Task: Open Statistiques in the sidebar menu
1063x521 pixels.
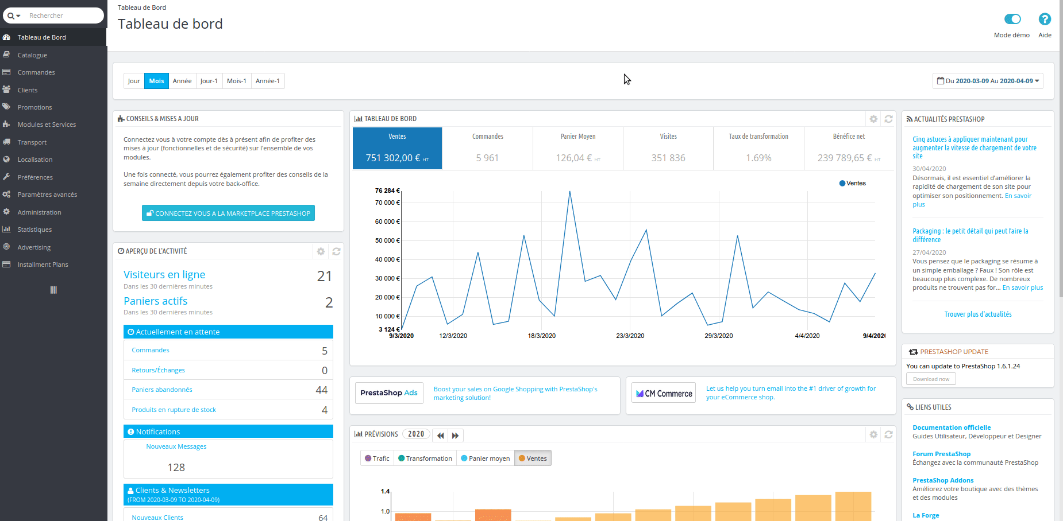Action: click(34, 230)
